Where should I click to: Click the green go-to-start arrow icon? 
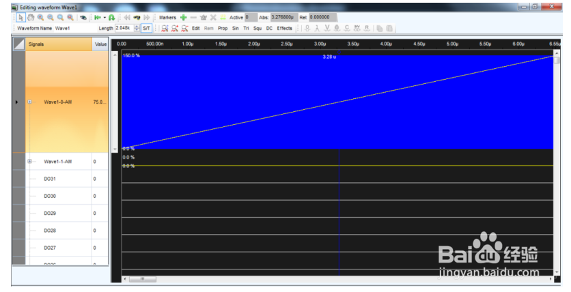click(x=97, y=18)
